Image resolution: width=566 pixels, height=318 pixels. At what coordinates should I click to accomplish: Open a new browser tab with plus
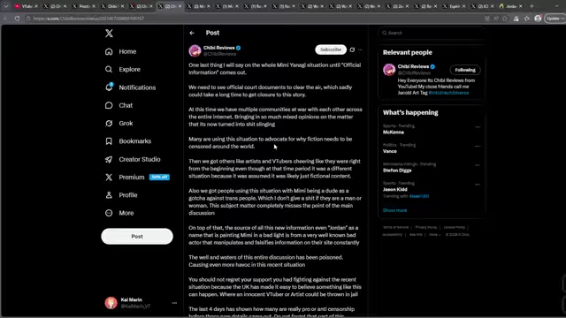click(532, 6)
